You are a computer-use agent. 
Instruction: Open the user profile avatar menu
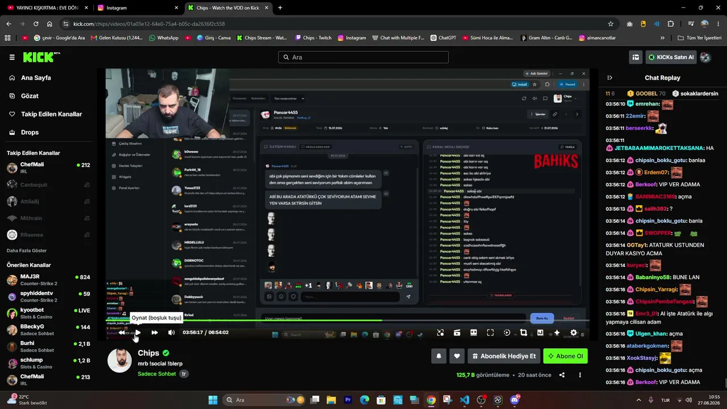(x=705, y=57)
